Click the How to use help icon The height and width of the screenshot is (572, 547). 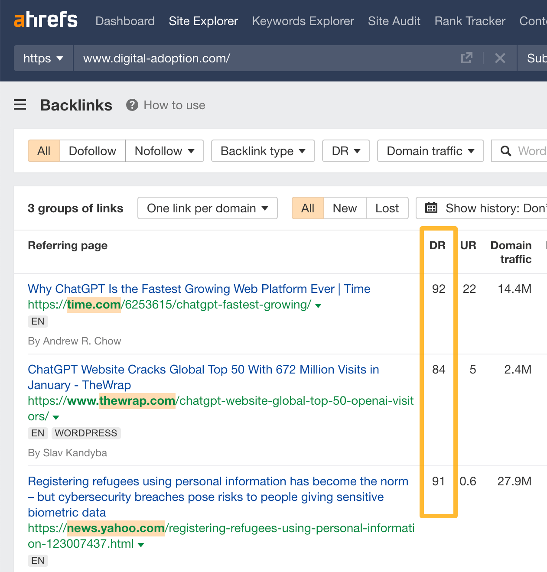coord(131,105)
